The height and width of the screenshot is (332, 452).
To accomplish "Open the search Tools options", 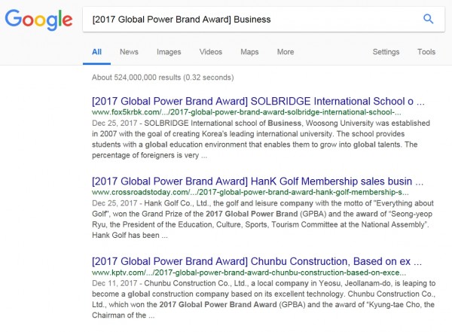I will (426, 52).
